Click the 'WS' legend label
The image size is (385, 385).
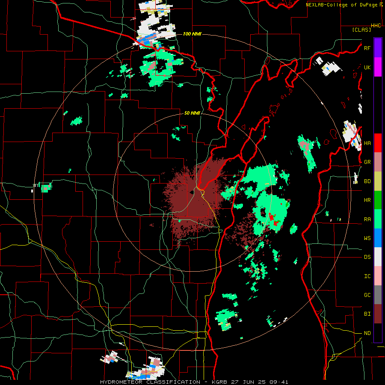(367, 238)
